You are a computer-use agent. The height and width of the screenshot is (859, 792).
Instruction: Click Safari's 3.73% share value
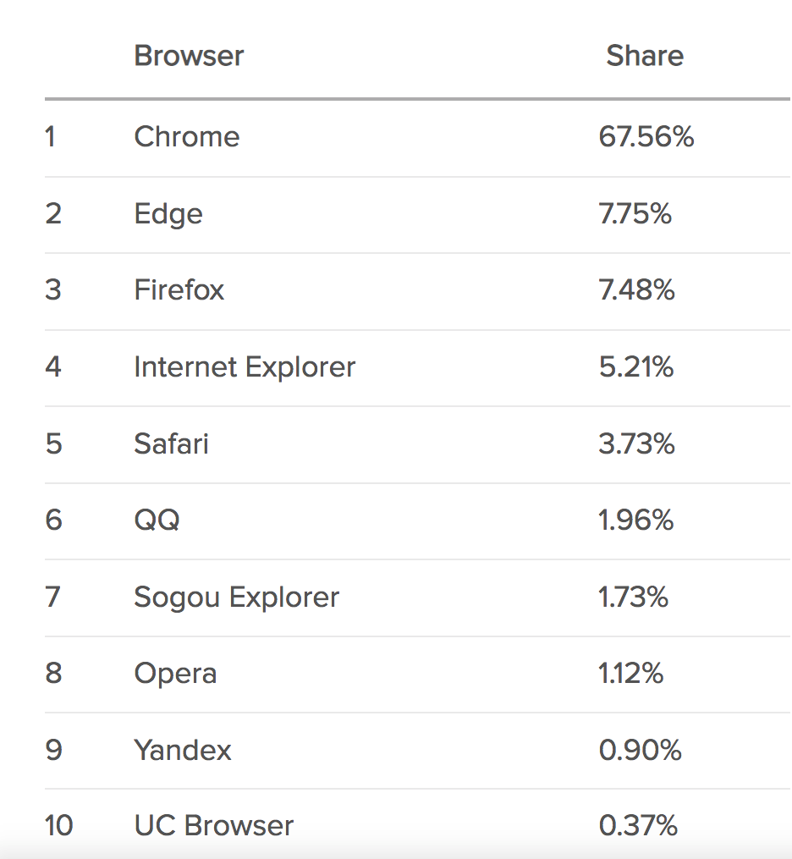pyautogui.click(x=636, y=443)
